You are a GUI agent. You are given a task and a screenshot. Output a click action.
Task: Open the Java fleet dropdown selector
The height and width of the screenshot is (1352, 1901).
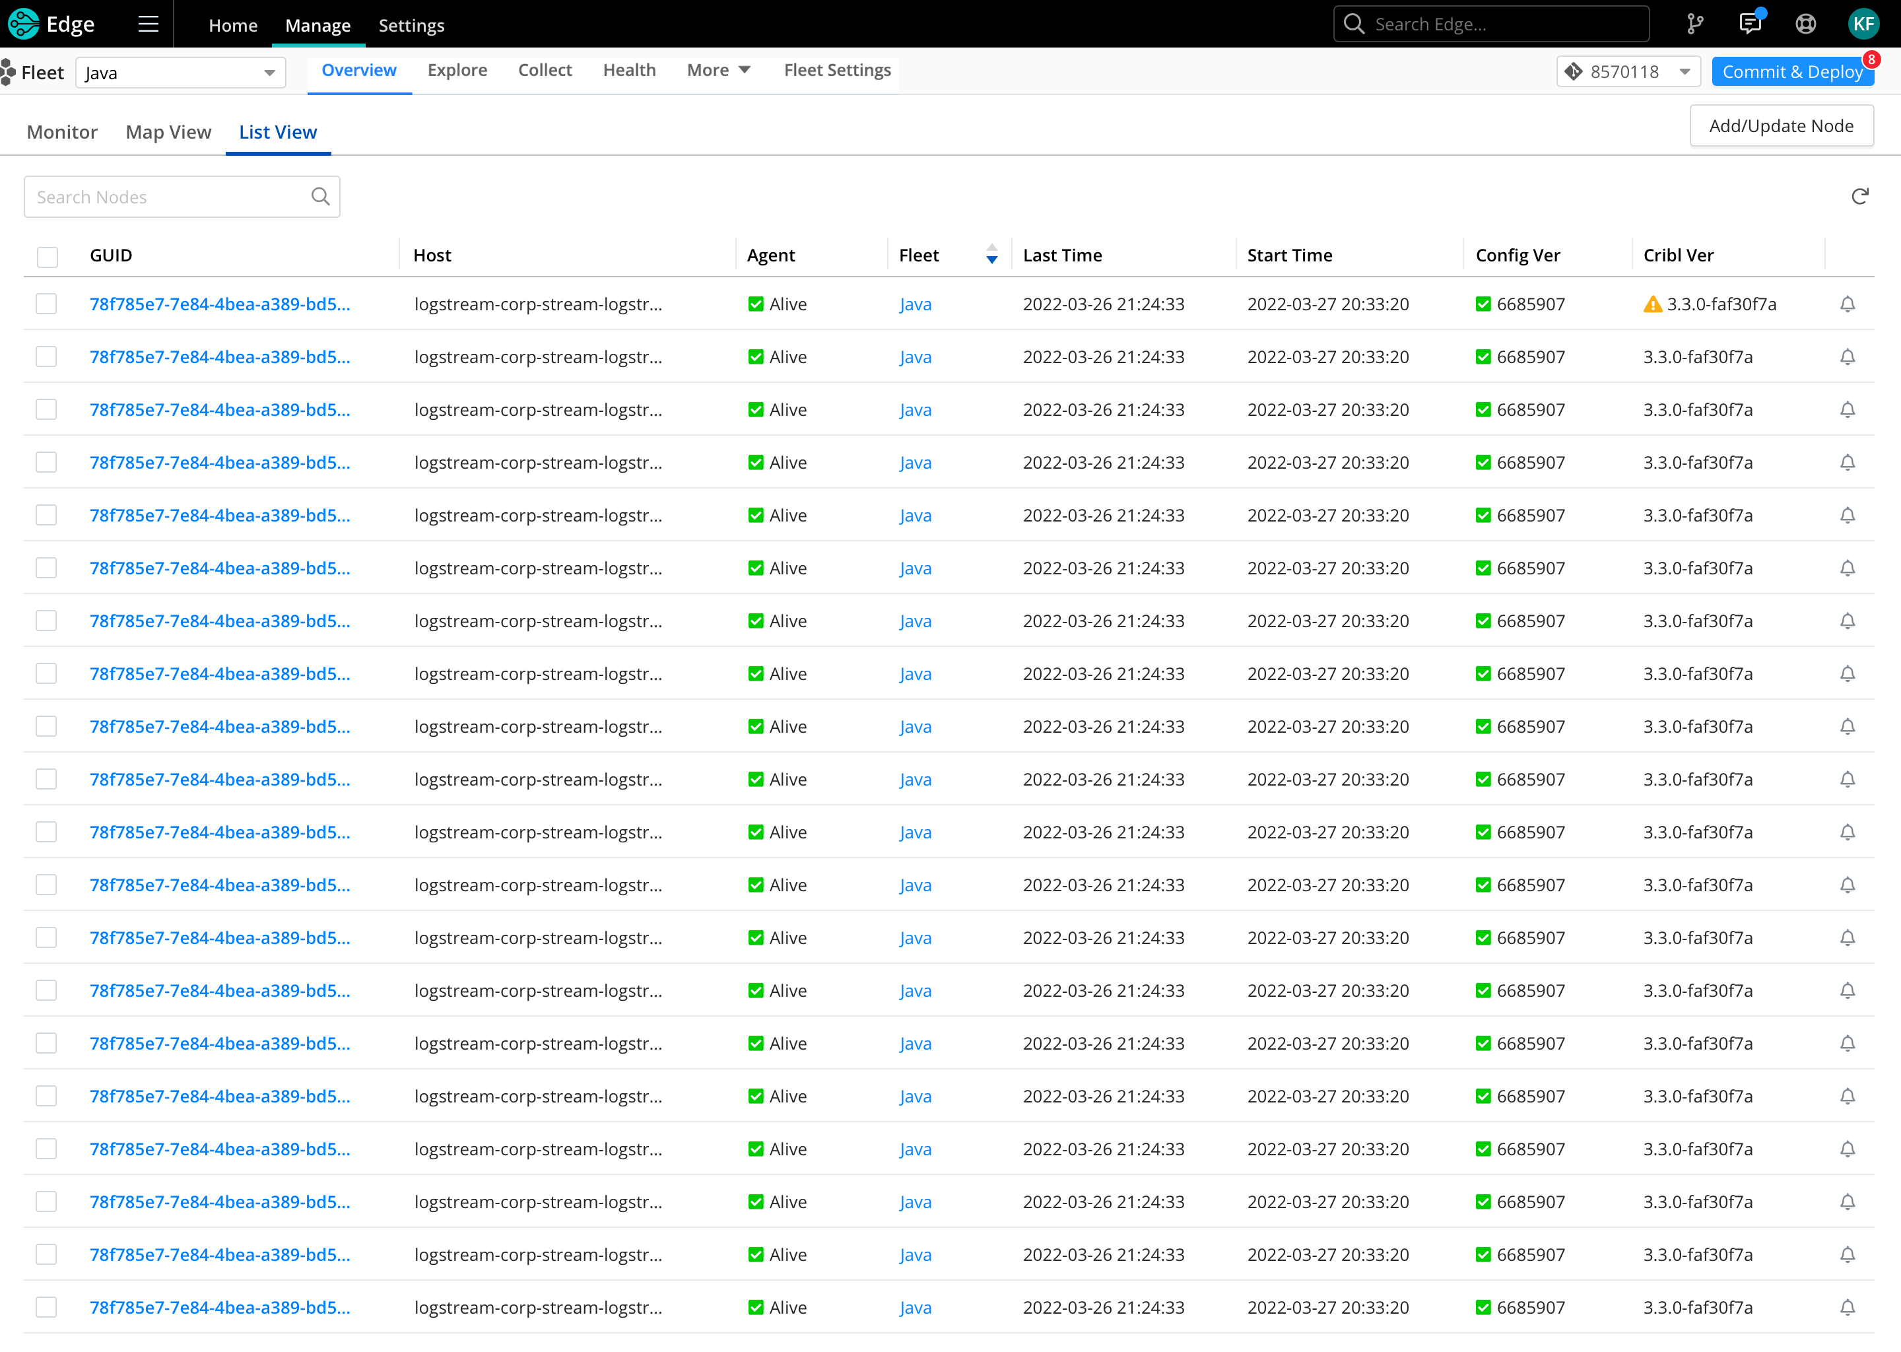(x=180, y=73)
